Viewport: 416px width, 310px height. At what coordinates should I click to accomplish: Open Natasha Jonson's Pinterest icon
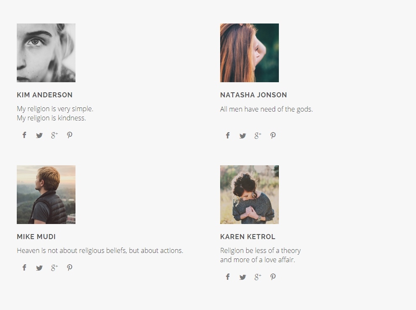point(273,135)
